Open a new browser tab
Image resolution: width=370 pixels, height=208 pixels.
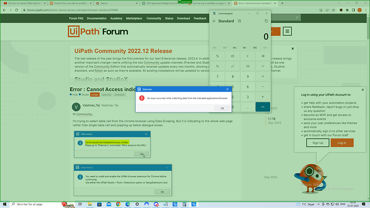(282, 3)
